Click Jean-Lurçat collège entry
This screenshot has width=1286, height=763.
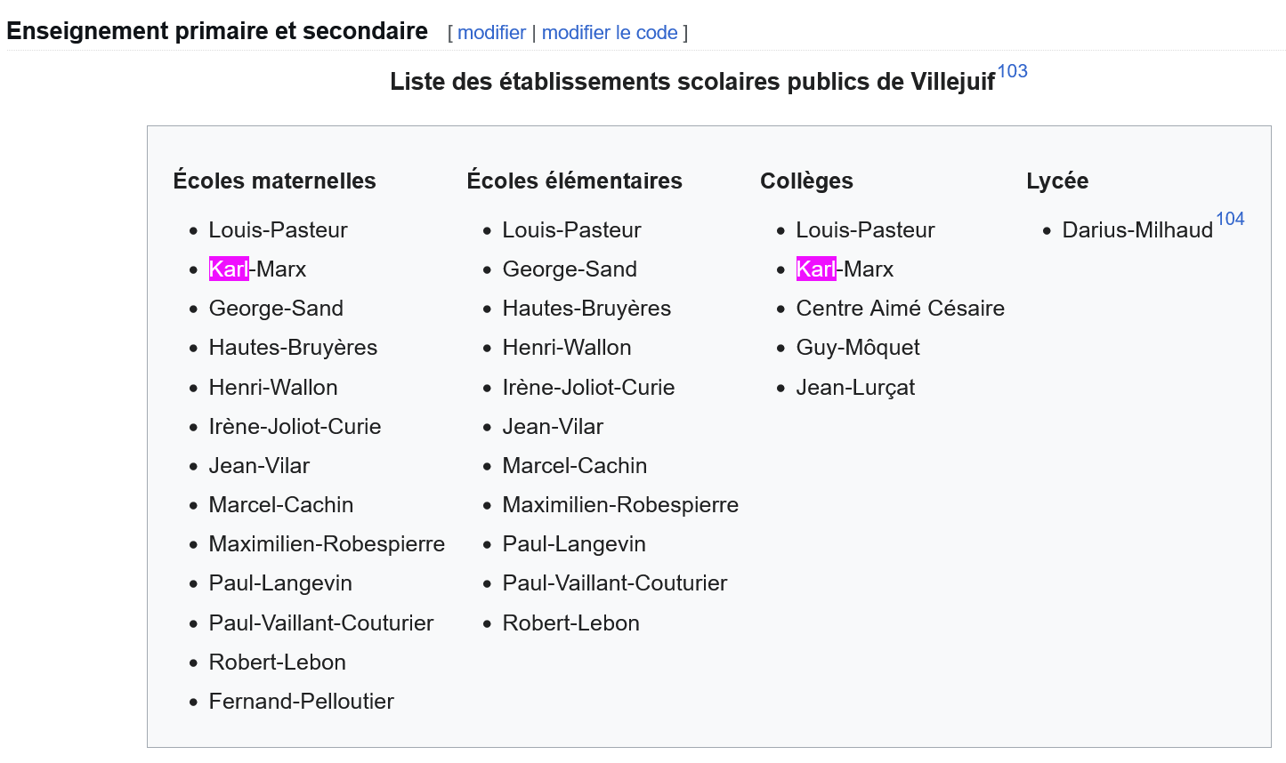click(x=855, y=388)
